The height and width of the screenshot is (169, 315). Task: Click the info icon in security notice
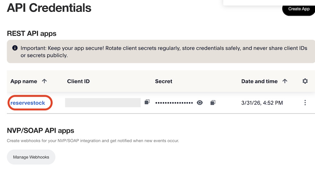coord(15,48)
